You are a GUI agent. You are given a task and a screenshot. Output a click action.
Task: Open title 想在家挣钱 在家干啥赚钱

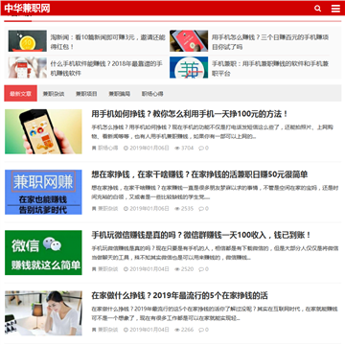(199, 174)
